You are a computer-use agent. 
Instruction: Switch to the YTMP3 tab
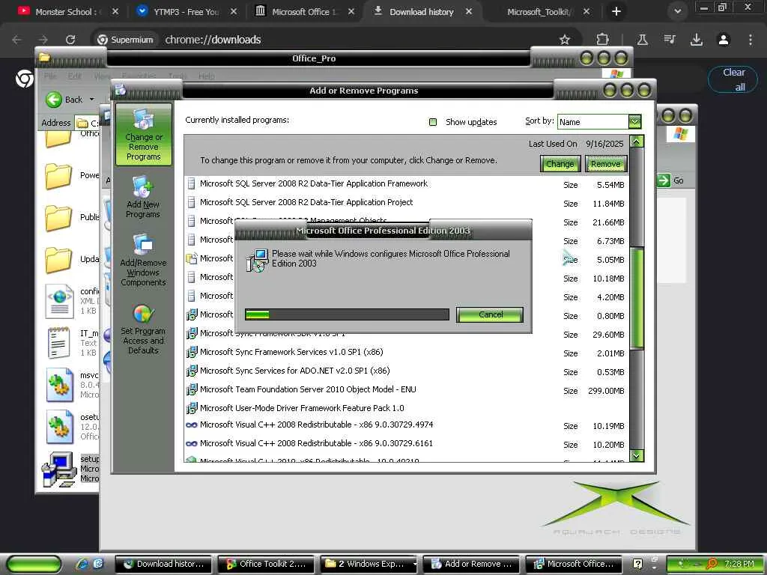tap(186, 12)
